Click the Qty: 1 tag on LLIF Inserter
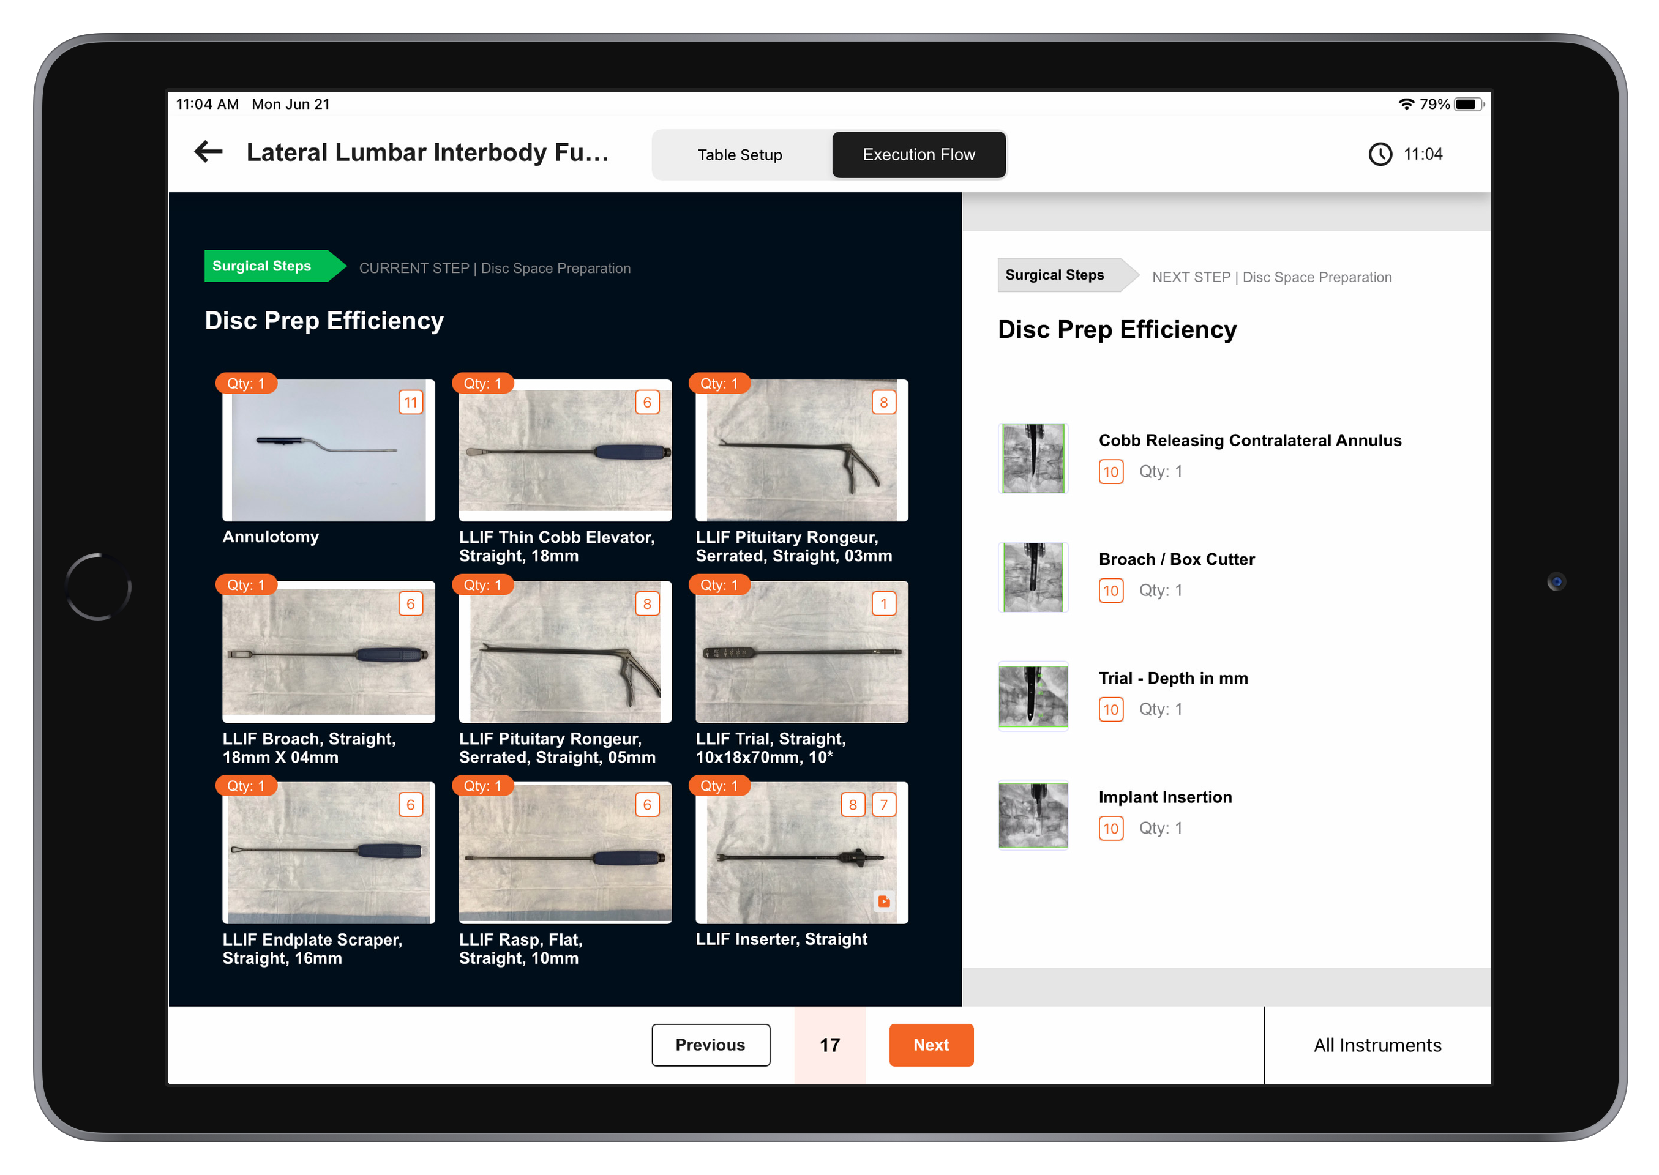 pos(719,786)
